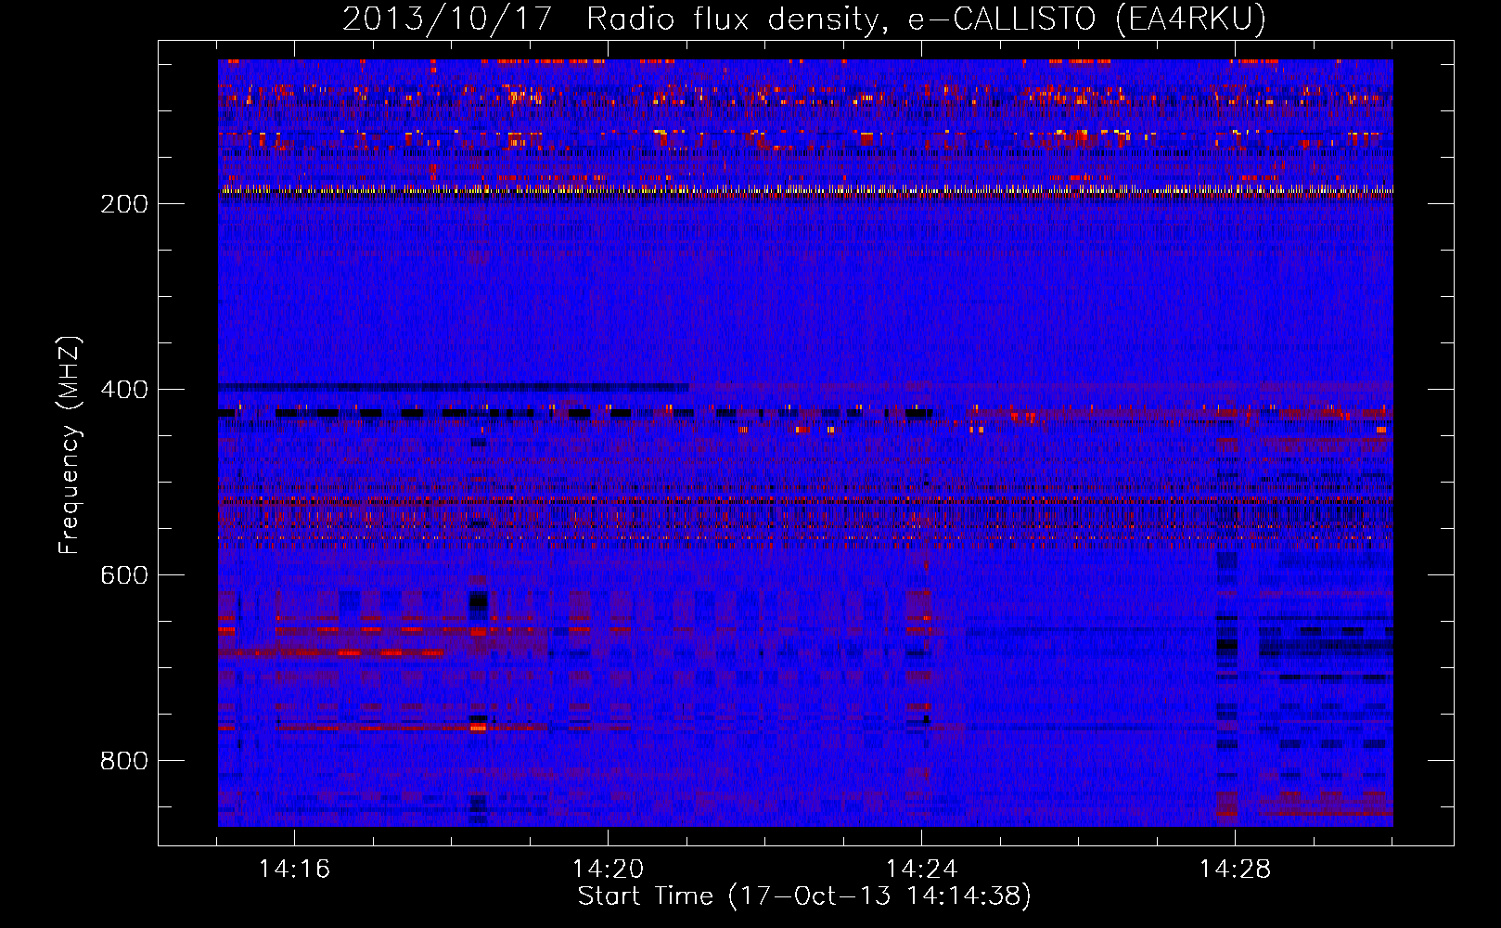Click the '14:24' time tick label
The image size is (1501, 928).
click(921, 869)
